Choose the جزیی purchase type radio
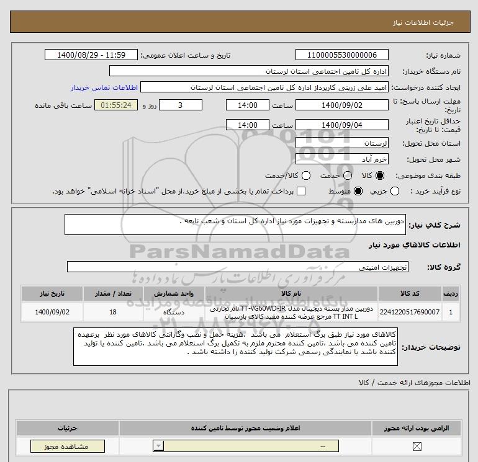 395,191
